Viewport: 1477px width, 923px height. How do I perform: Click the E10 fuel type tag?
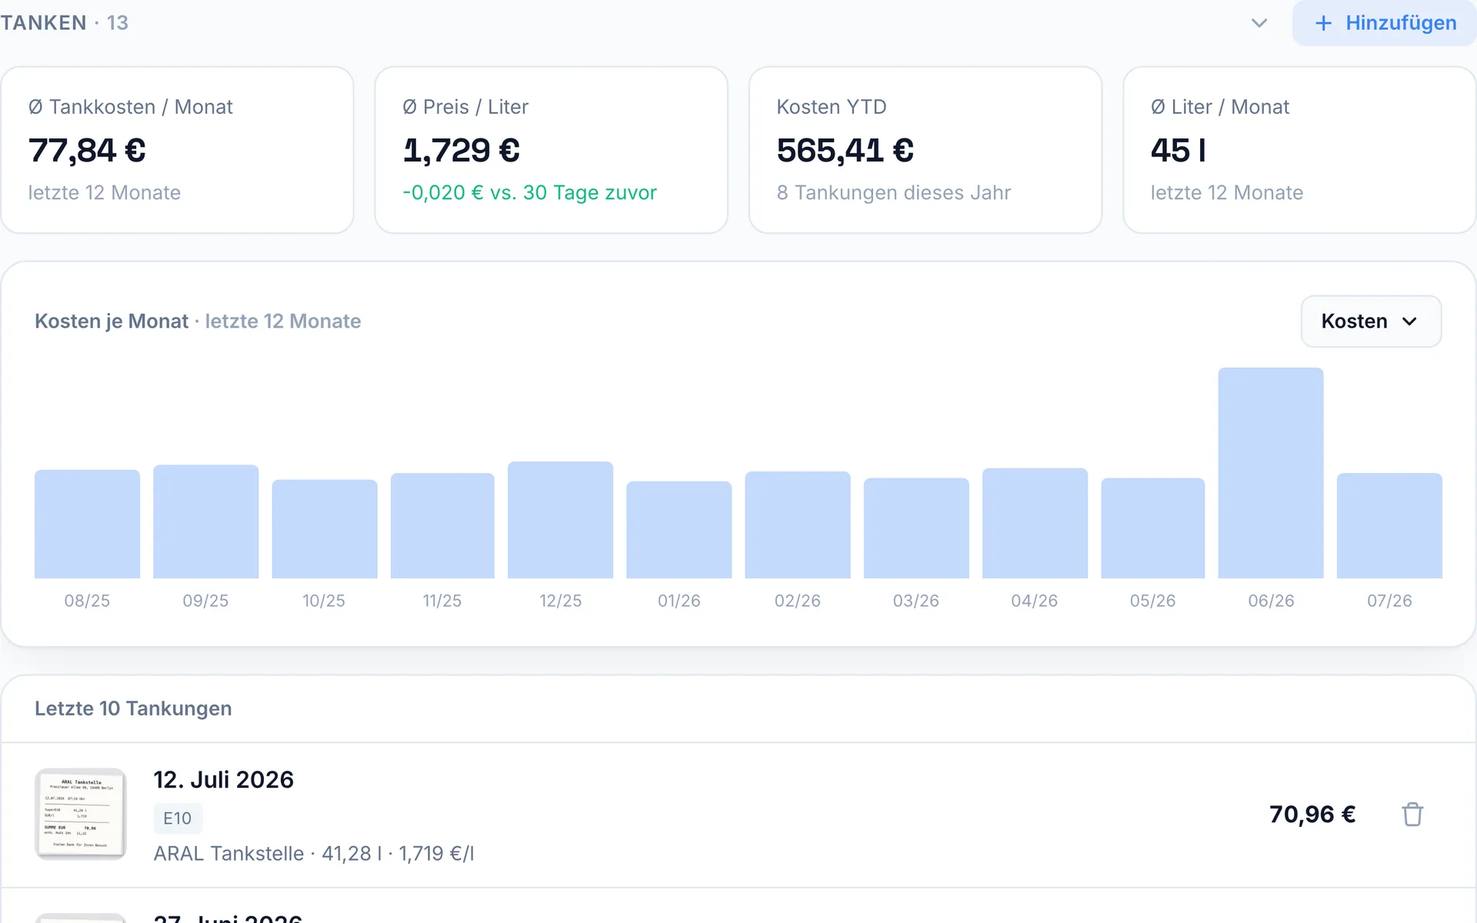[178, 818]
